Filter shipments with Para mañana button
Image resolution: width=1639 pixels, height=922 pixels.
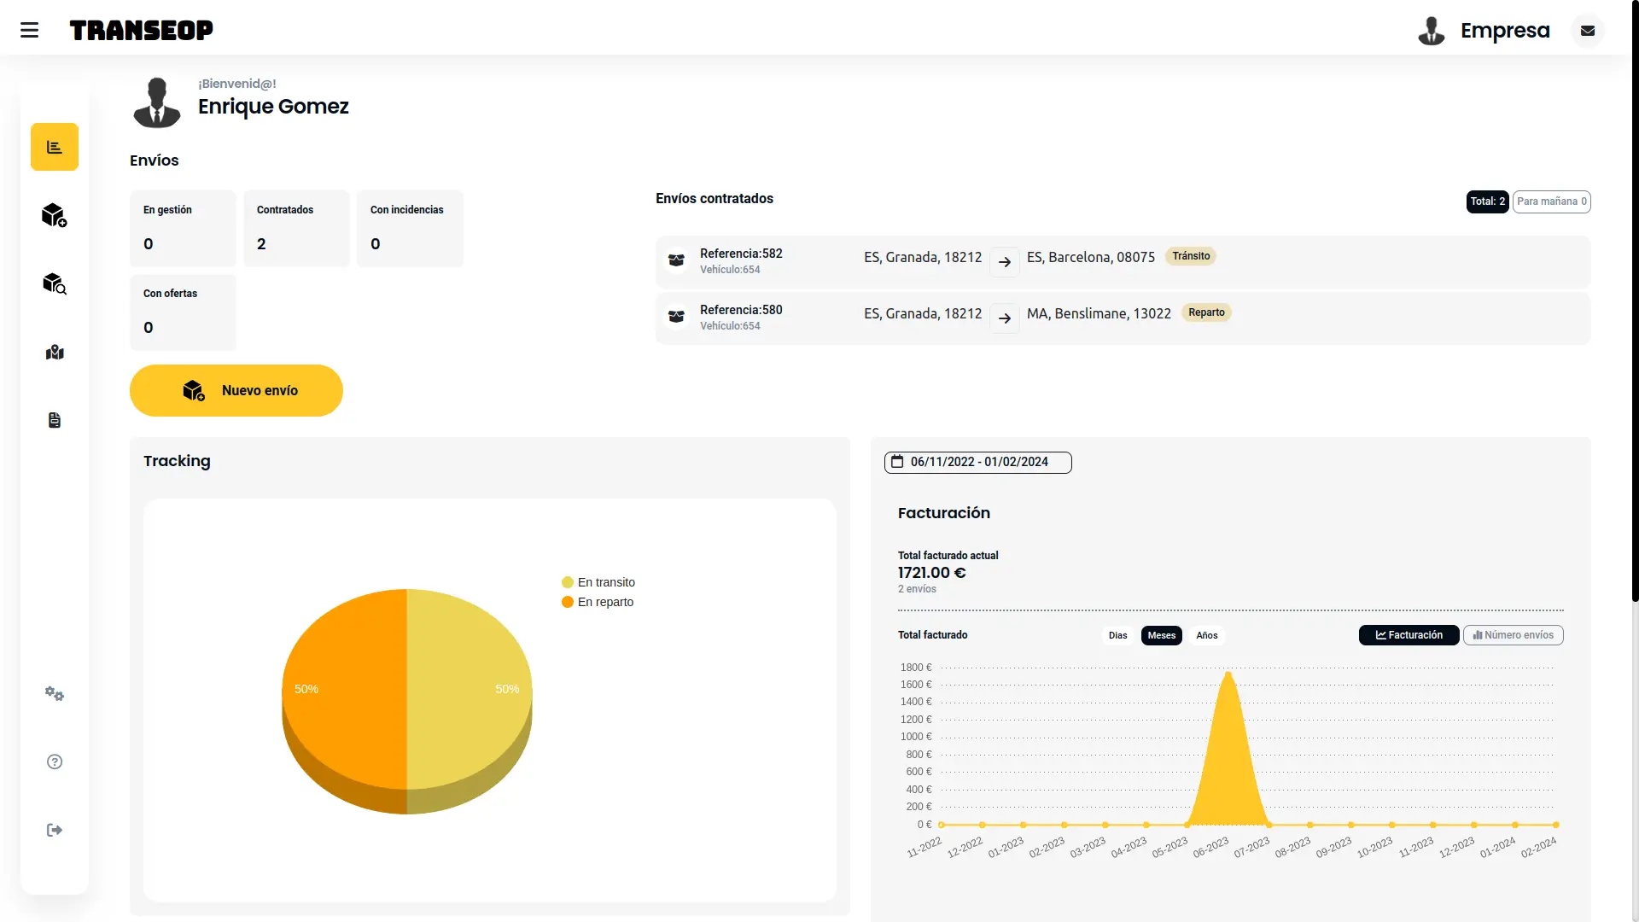pos(1551,201)
